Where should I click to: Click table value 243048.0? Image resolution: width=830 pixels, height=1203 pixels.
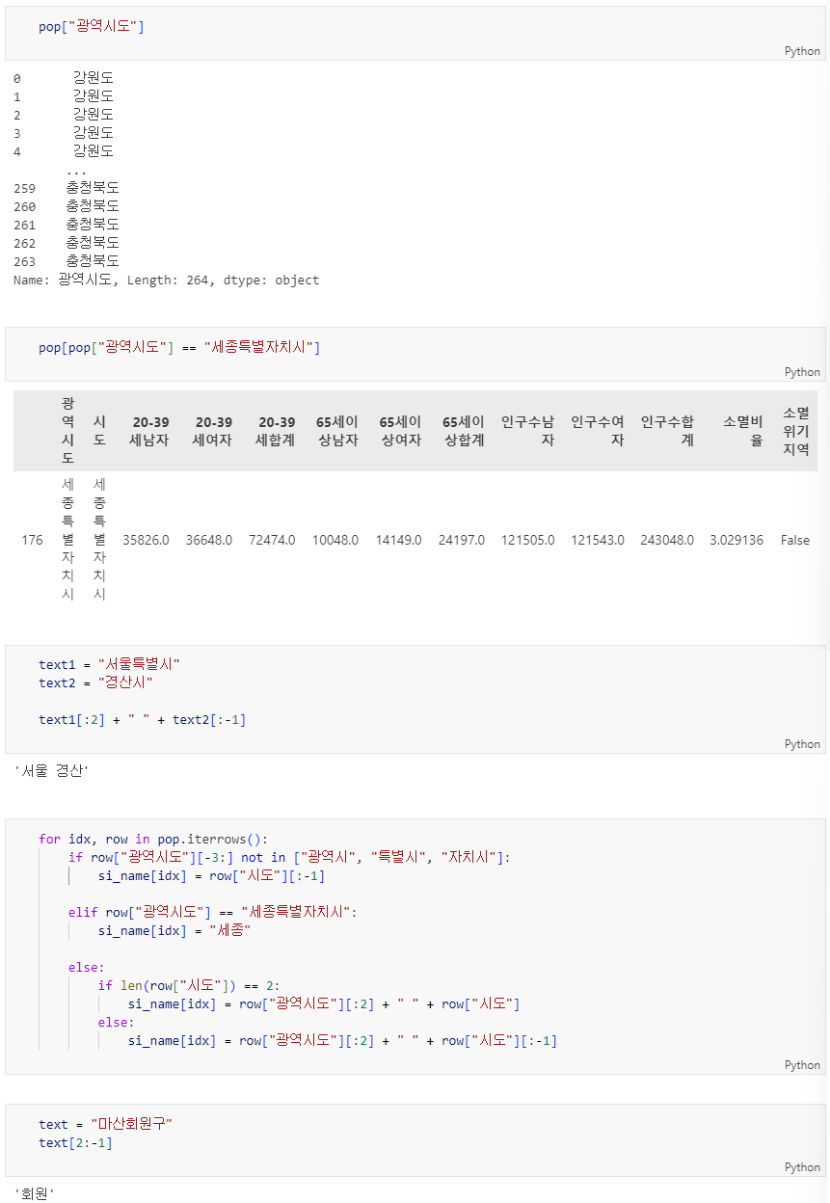667,540
